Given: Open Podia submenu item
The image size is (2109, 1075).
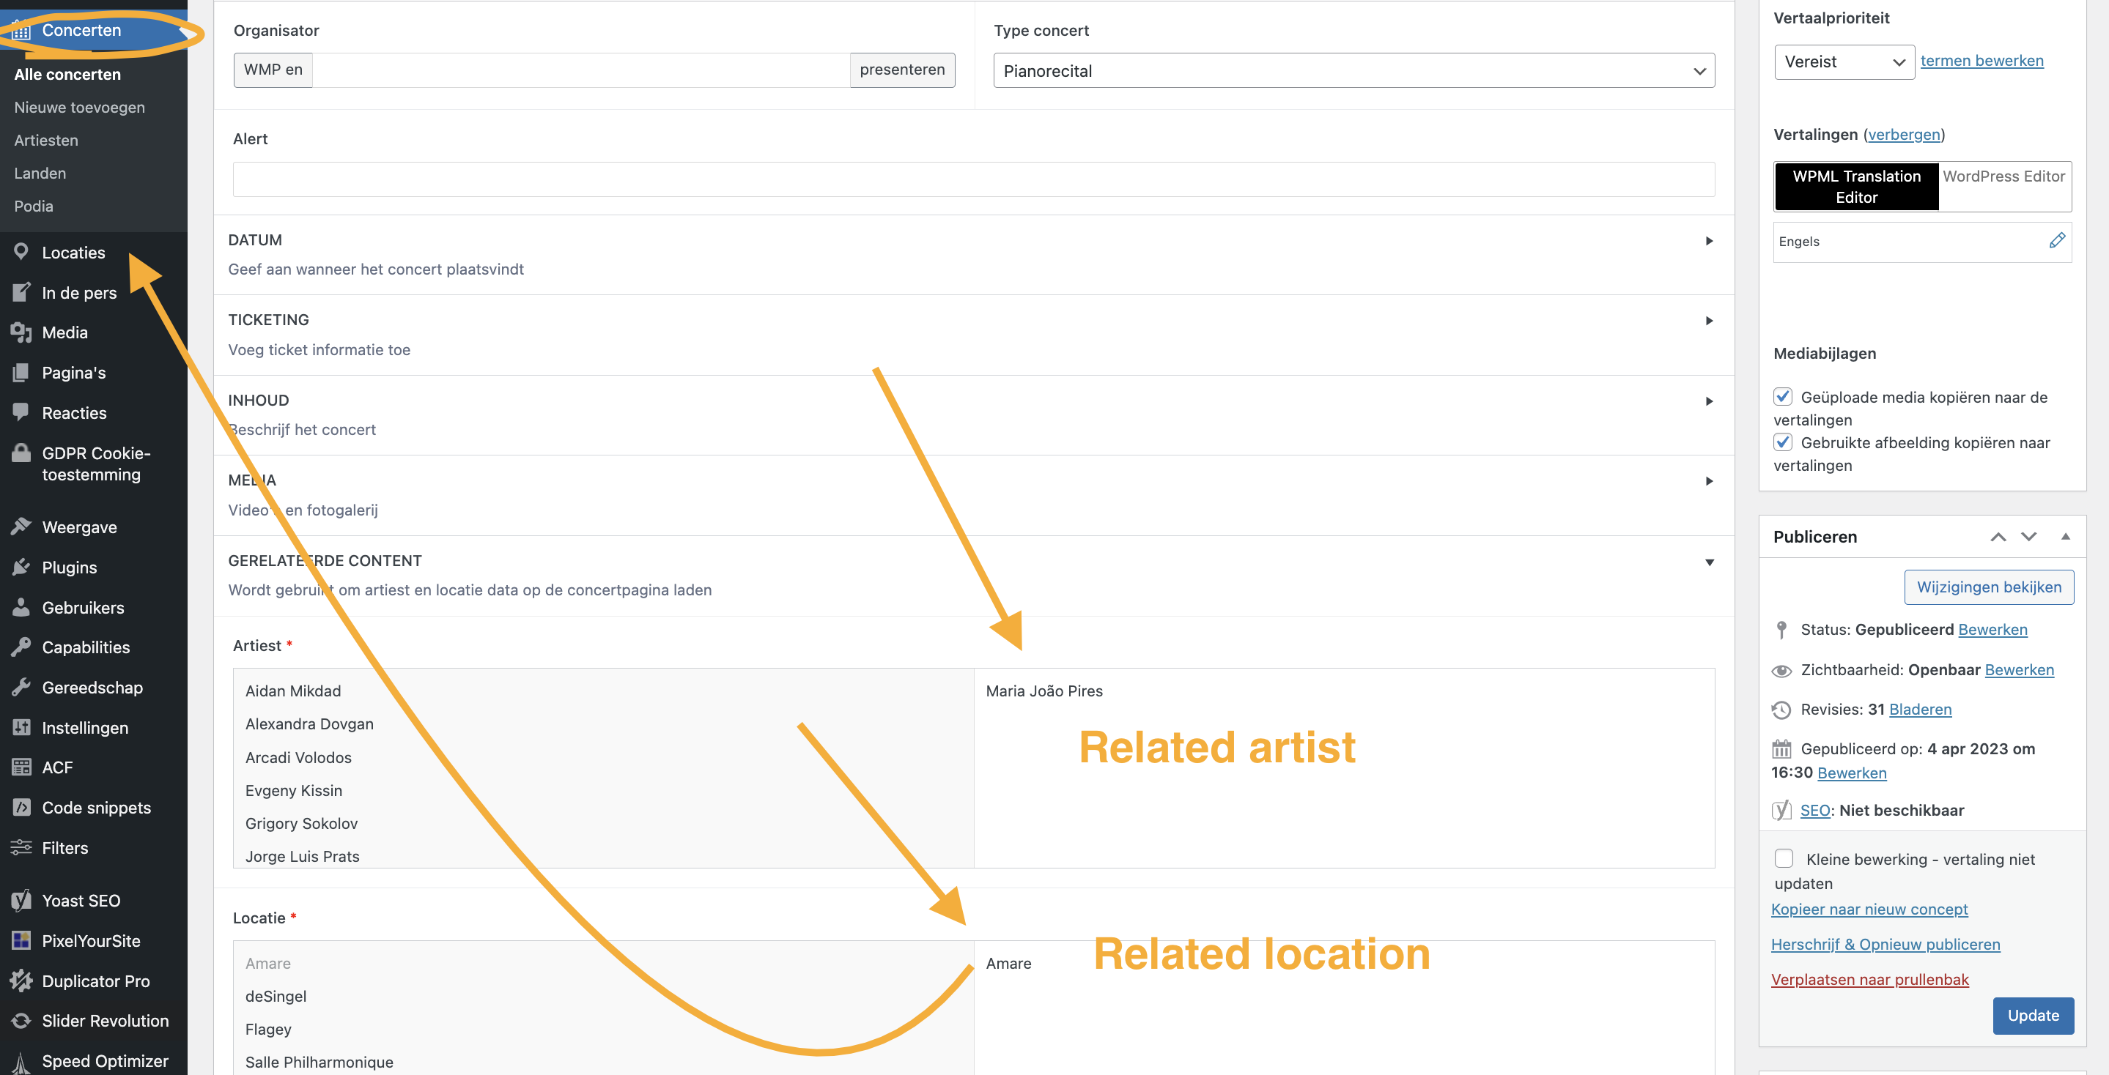Looking at the screenshot, I should (34, 207).
